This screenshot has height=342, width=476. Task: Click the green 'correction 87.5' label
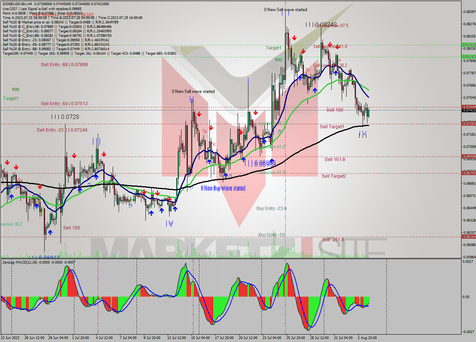point(272,172)
